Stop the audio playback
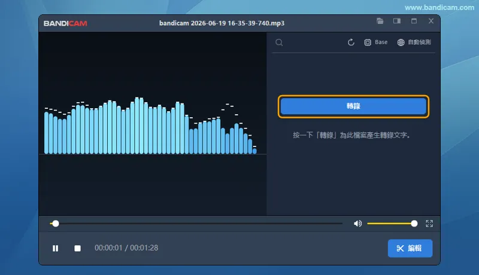 point(78,248)
